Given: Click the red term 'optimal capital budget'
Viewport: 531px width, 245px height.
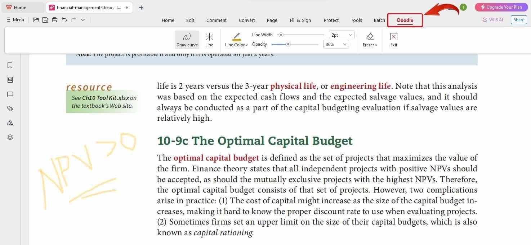Looking at the screenshot, I should pos(216,158).
